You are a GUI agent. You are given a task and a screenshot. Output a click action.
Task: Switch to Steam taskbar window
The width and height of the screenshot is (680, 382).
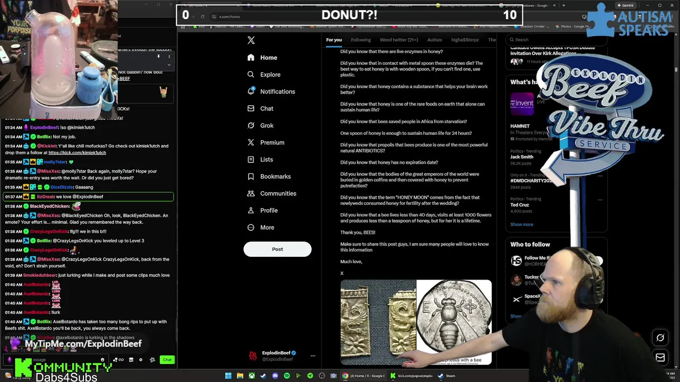446,376
